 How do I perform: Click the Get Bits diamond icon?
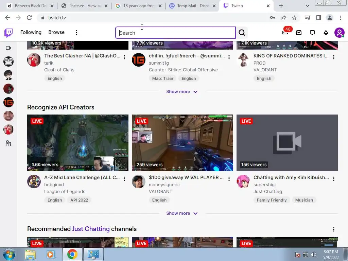coord(326,33)
